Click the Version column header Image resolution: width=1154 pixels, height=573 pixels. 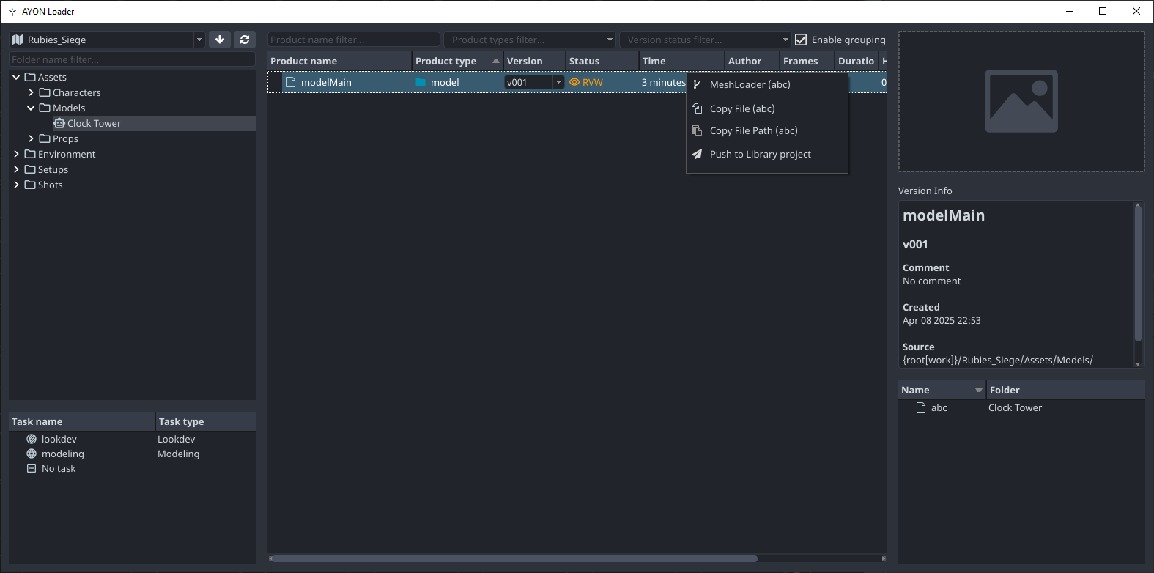click(535, 61)
